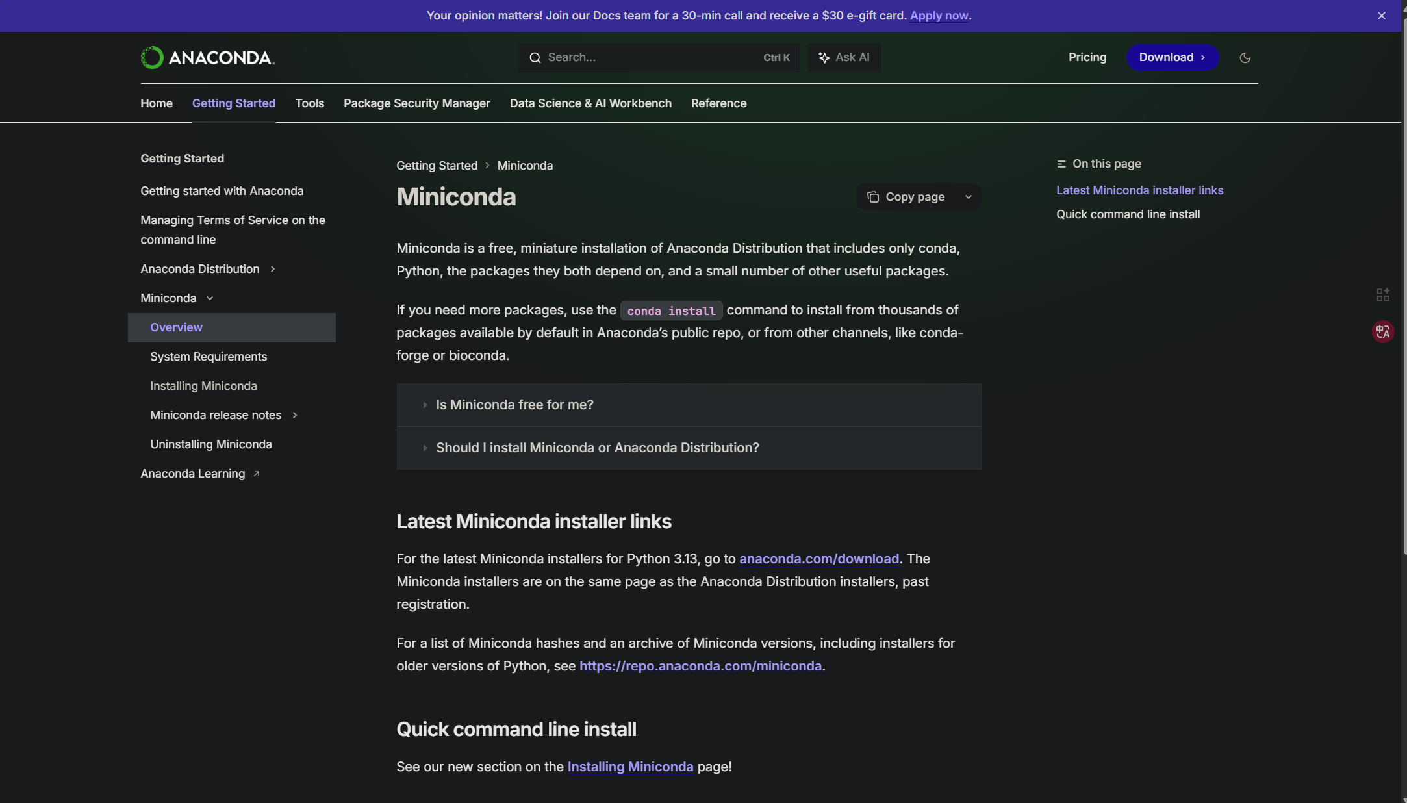Screen dimensions: 1407x803
Task: Open the Reference tab
Action: pyautogui.click(x=719, y=103)
